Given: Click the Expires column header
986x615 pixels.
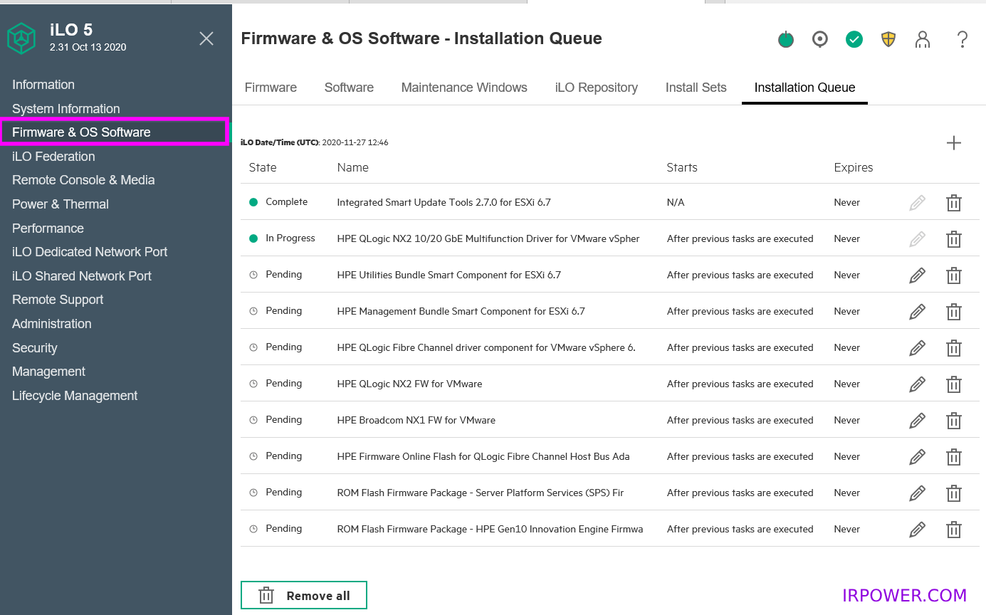Looking at the screenshot, I should (x=854, y=168).
